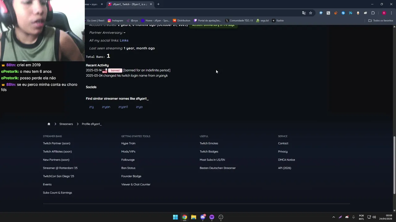396x222 pixels.
Task: Open the Founder Badge tool link
Action: (x=131, y=176)
